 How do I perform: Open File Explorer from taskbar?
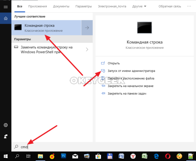point(40,156)
